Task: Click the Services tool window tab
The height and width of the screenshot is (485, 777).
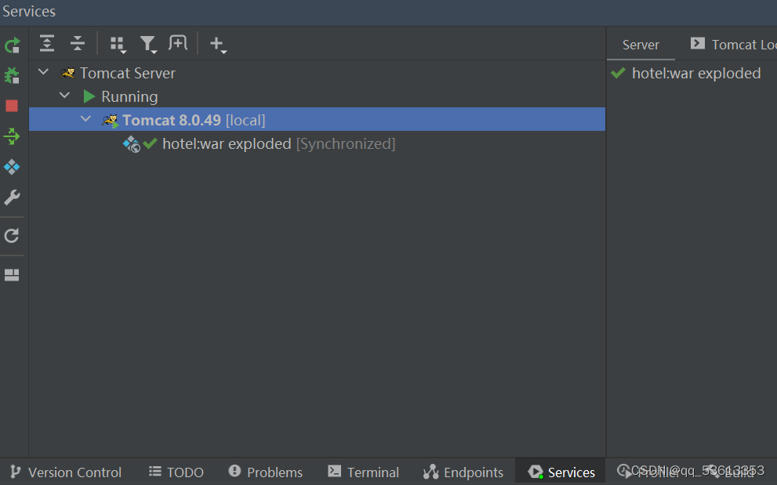Action: [x=561, y=472]
